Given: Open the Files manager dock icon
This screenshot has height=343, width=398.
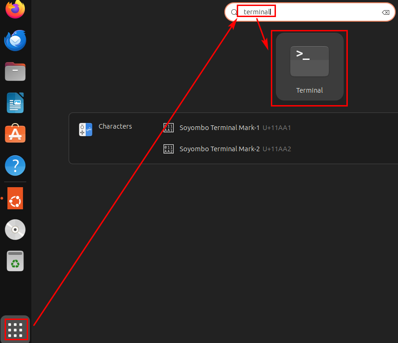Looking at the screenshot, I should coord(15,71).
